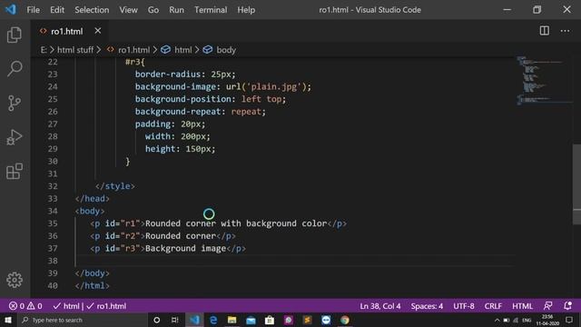Click the VS Code taskbar icon
Image resolution: width=581 pixels, height=327 pixels.
pyautogui.click(x=194, y=320)
